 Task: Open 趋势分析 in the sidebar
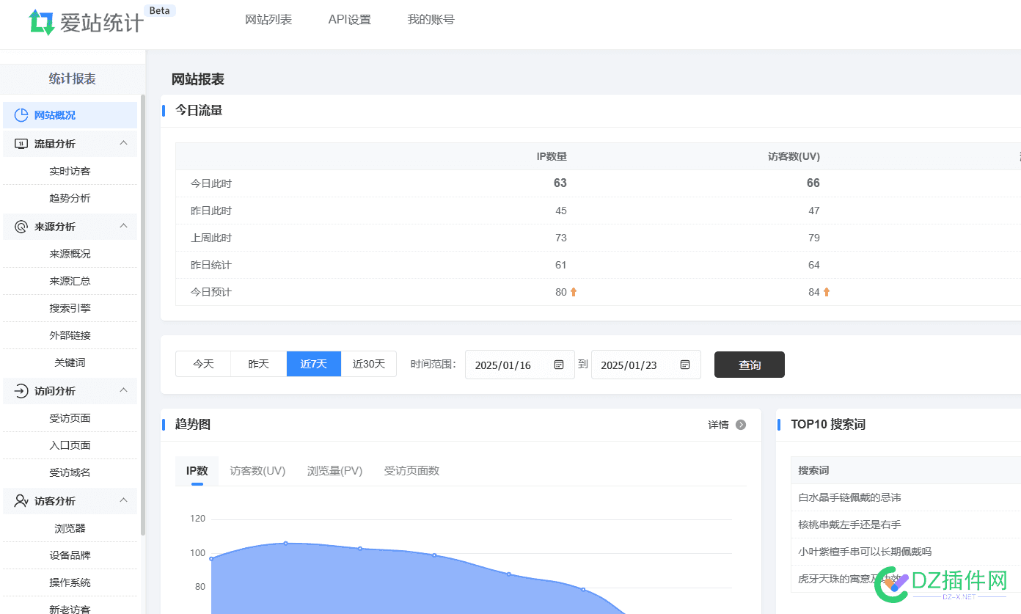[70, 198]
